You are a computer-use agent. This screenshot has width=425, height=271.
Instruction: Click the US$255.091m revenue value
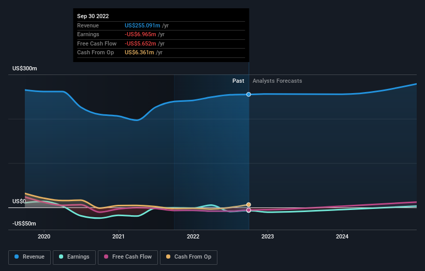142,25
